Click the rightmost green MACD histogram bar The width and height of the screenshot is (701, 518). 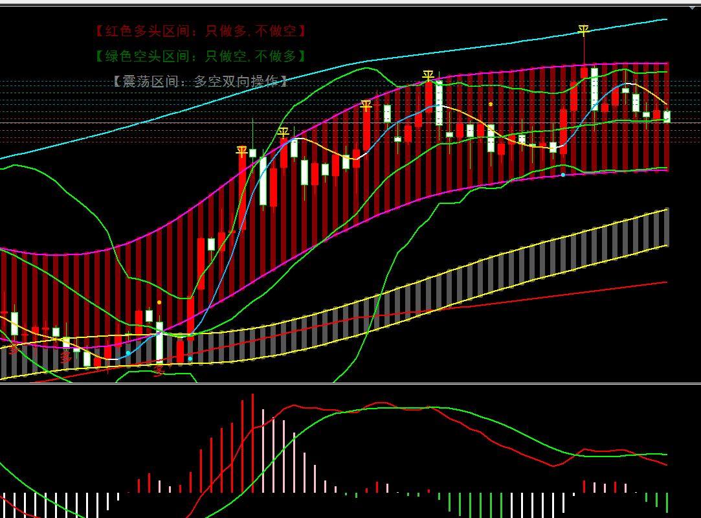click(667, 502)
